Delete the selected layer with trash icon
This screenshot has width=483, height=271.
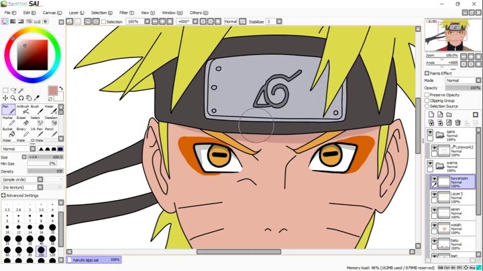[458, 123]
